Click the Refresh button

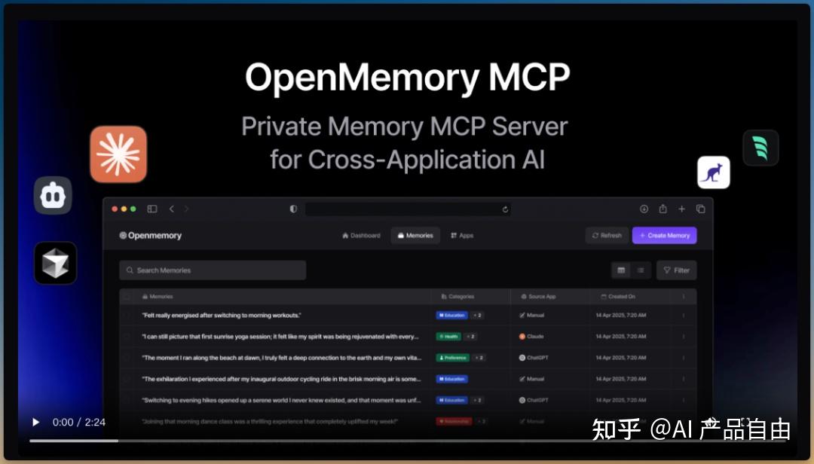(x=607, y=235)
